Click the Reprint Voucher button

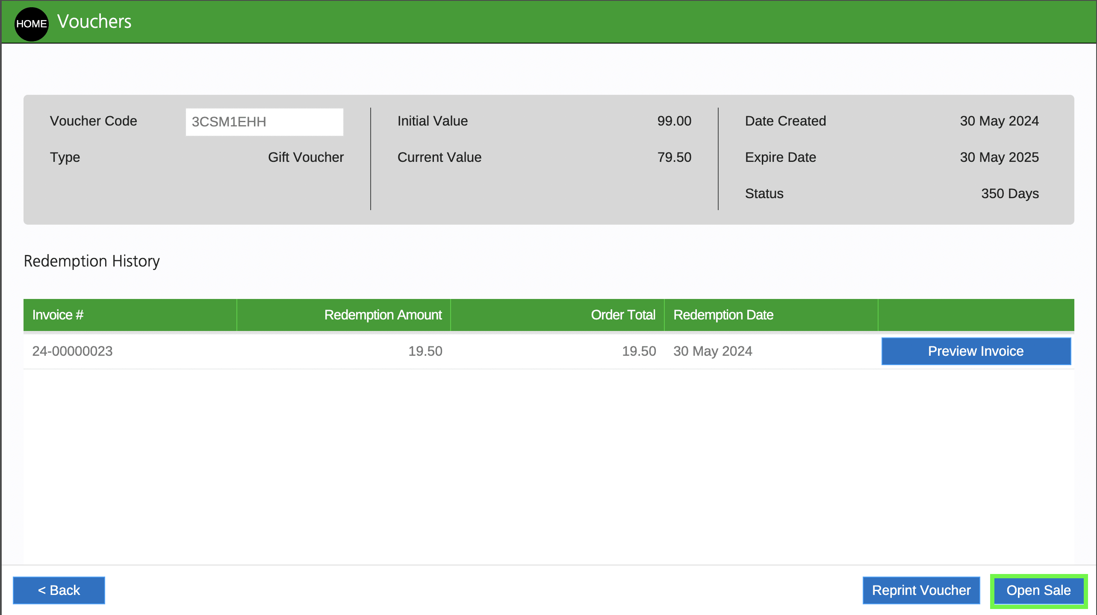tap(921, 590)
